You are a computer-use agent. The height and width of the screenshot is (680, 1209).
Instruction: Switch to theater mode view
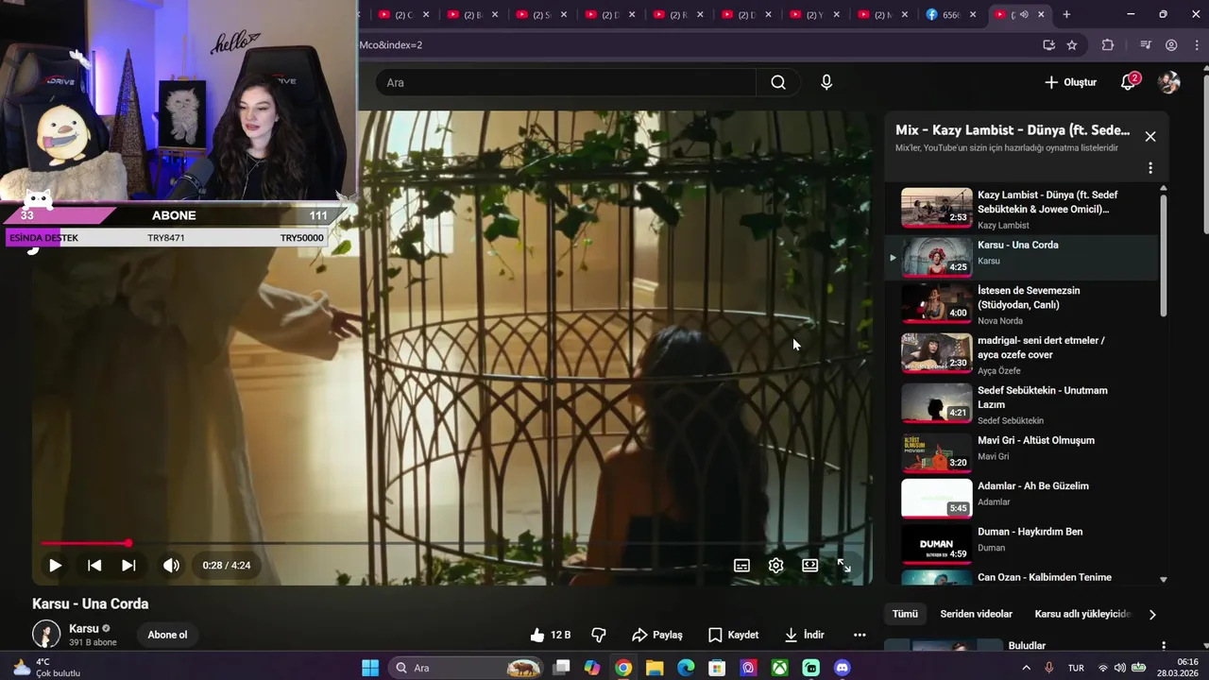810,566
